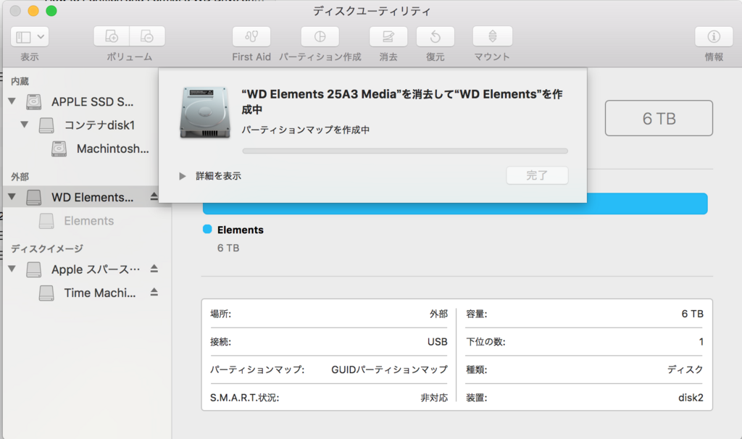Click the hard drive image in dialog

click(x=205, y=112)
